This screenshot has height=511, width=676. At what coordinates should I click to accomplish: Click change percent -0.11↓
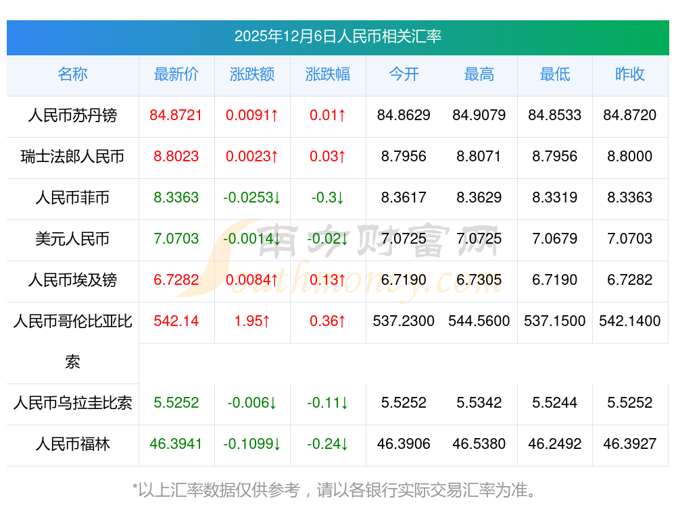click(328, 403)
